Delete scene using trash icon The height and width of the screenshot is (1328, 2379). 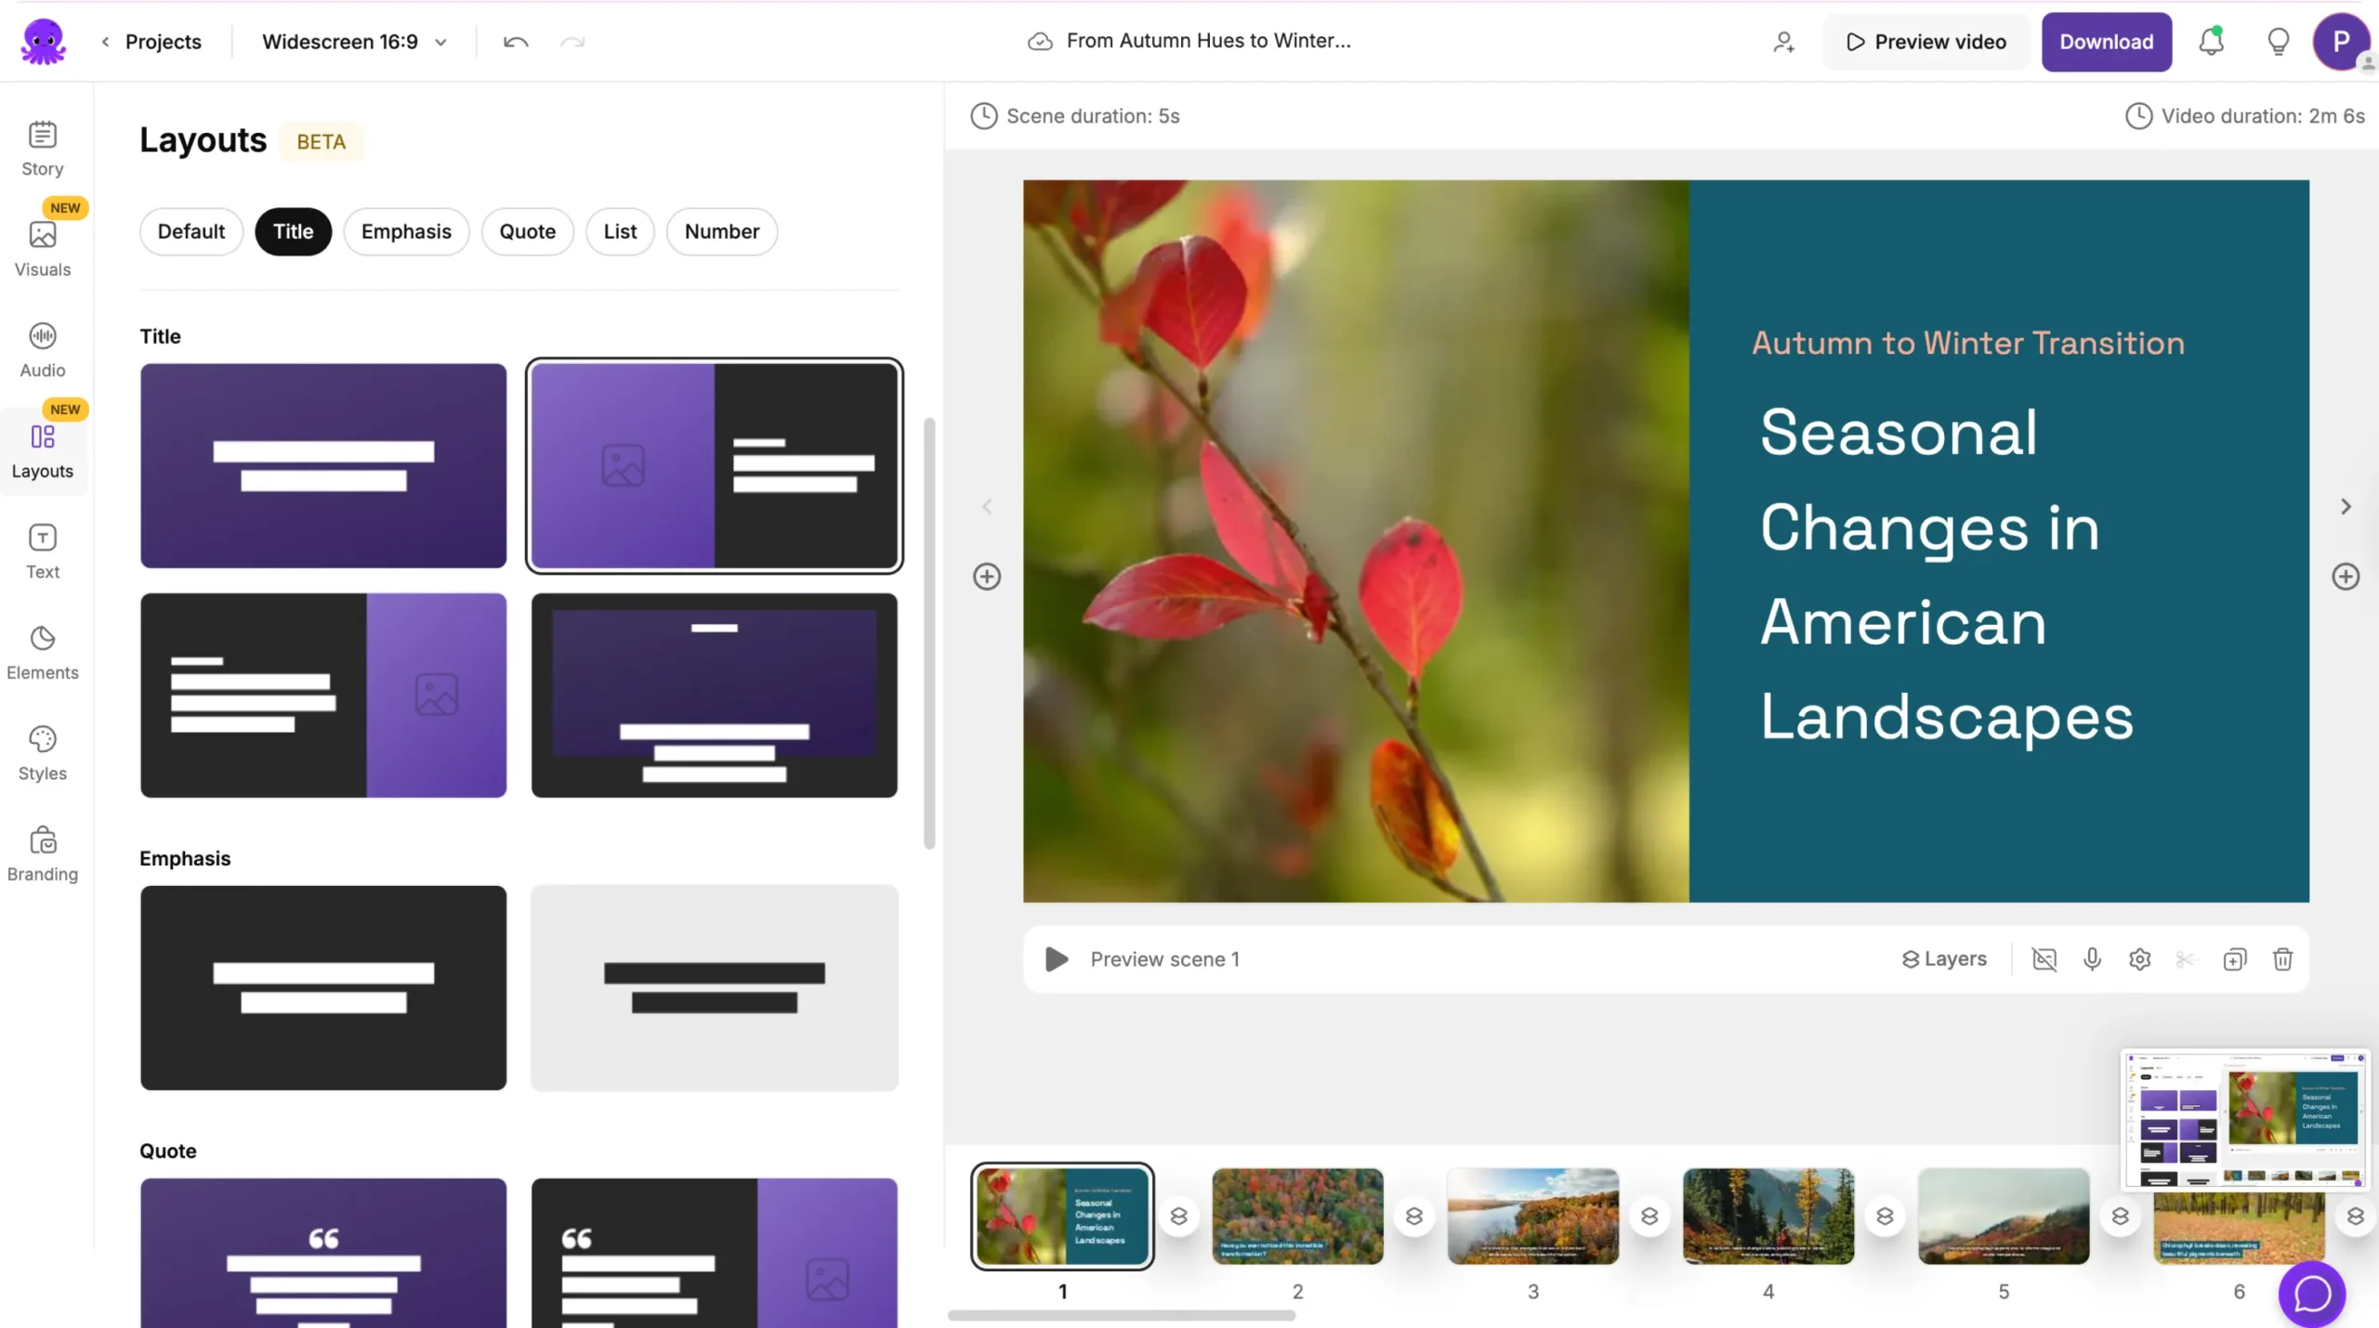2282,959
